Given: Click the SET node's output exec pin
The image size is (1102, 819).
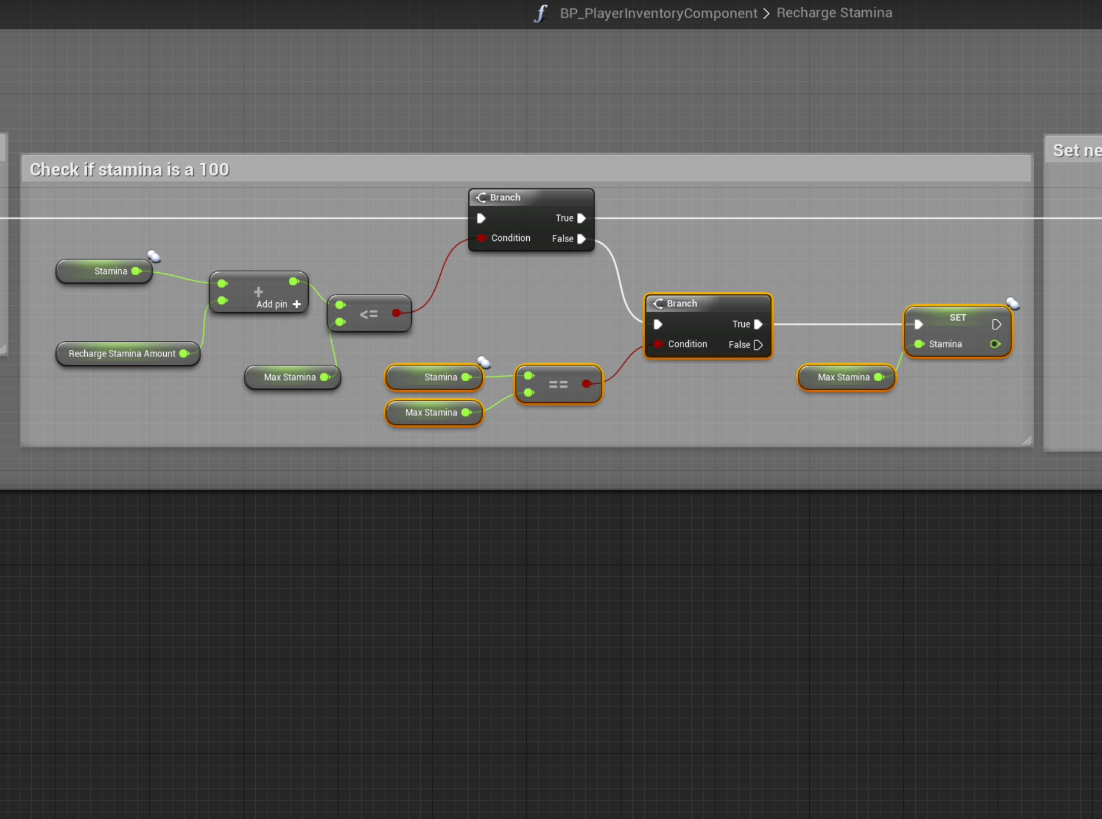Looking at the screenshot, I should tap(996, 324).
